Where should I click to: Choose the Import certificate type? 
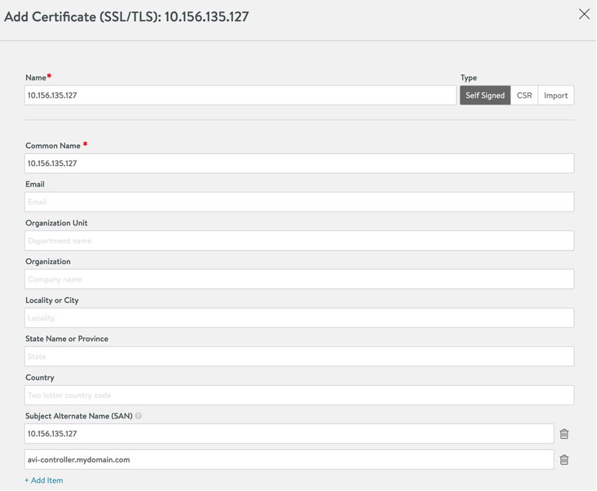(x=555, y=95)
